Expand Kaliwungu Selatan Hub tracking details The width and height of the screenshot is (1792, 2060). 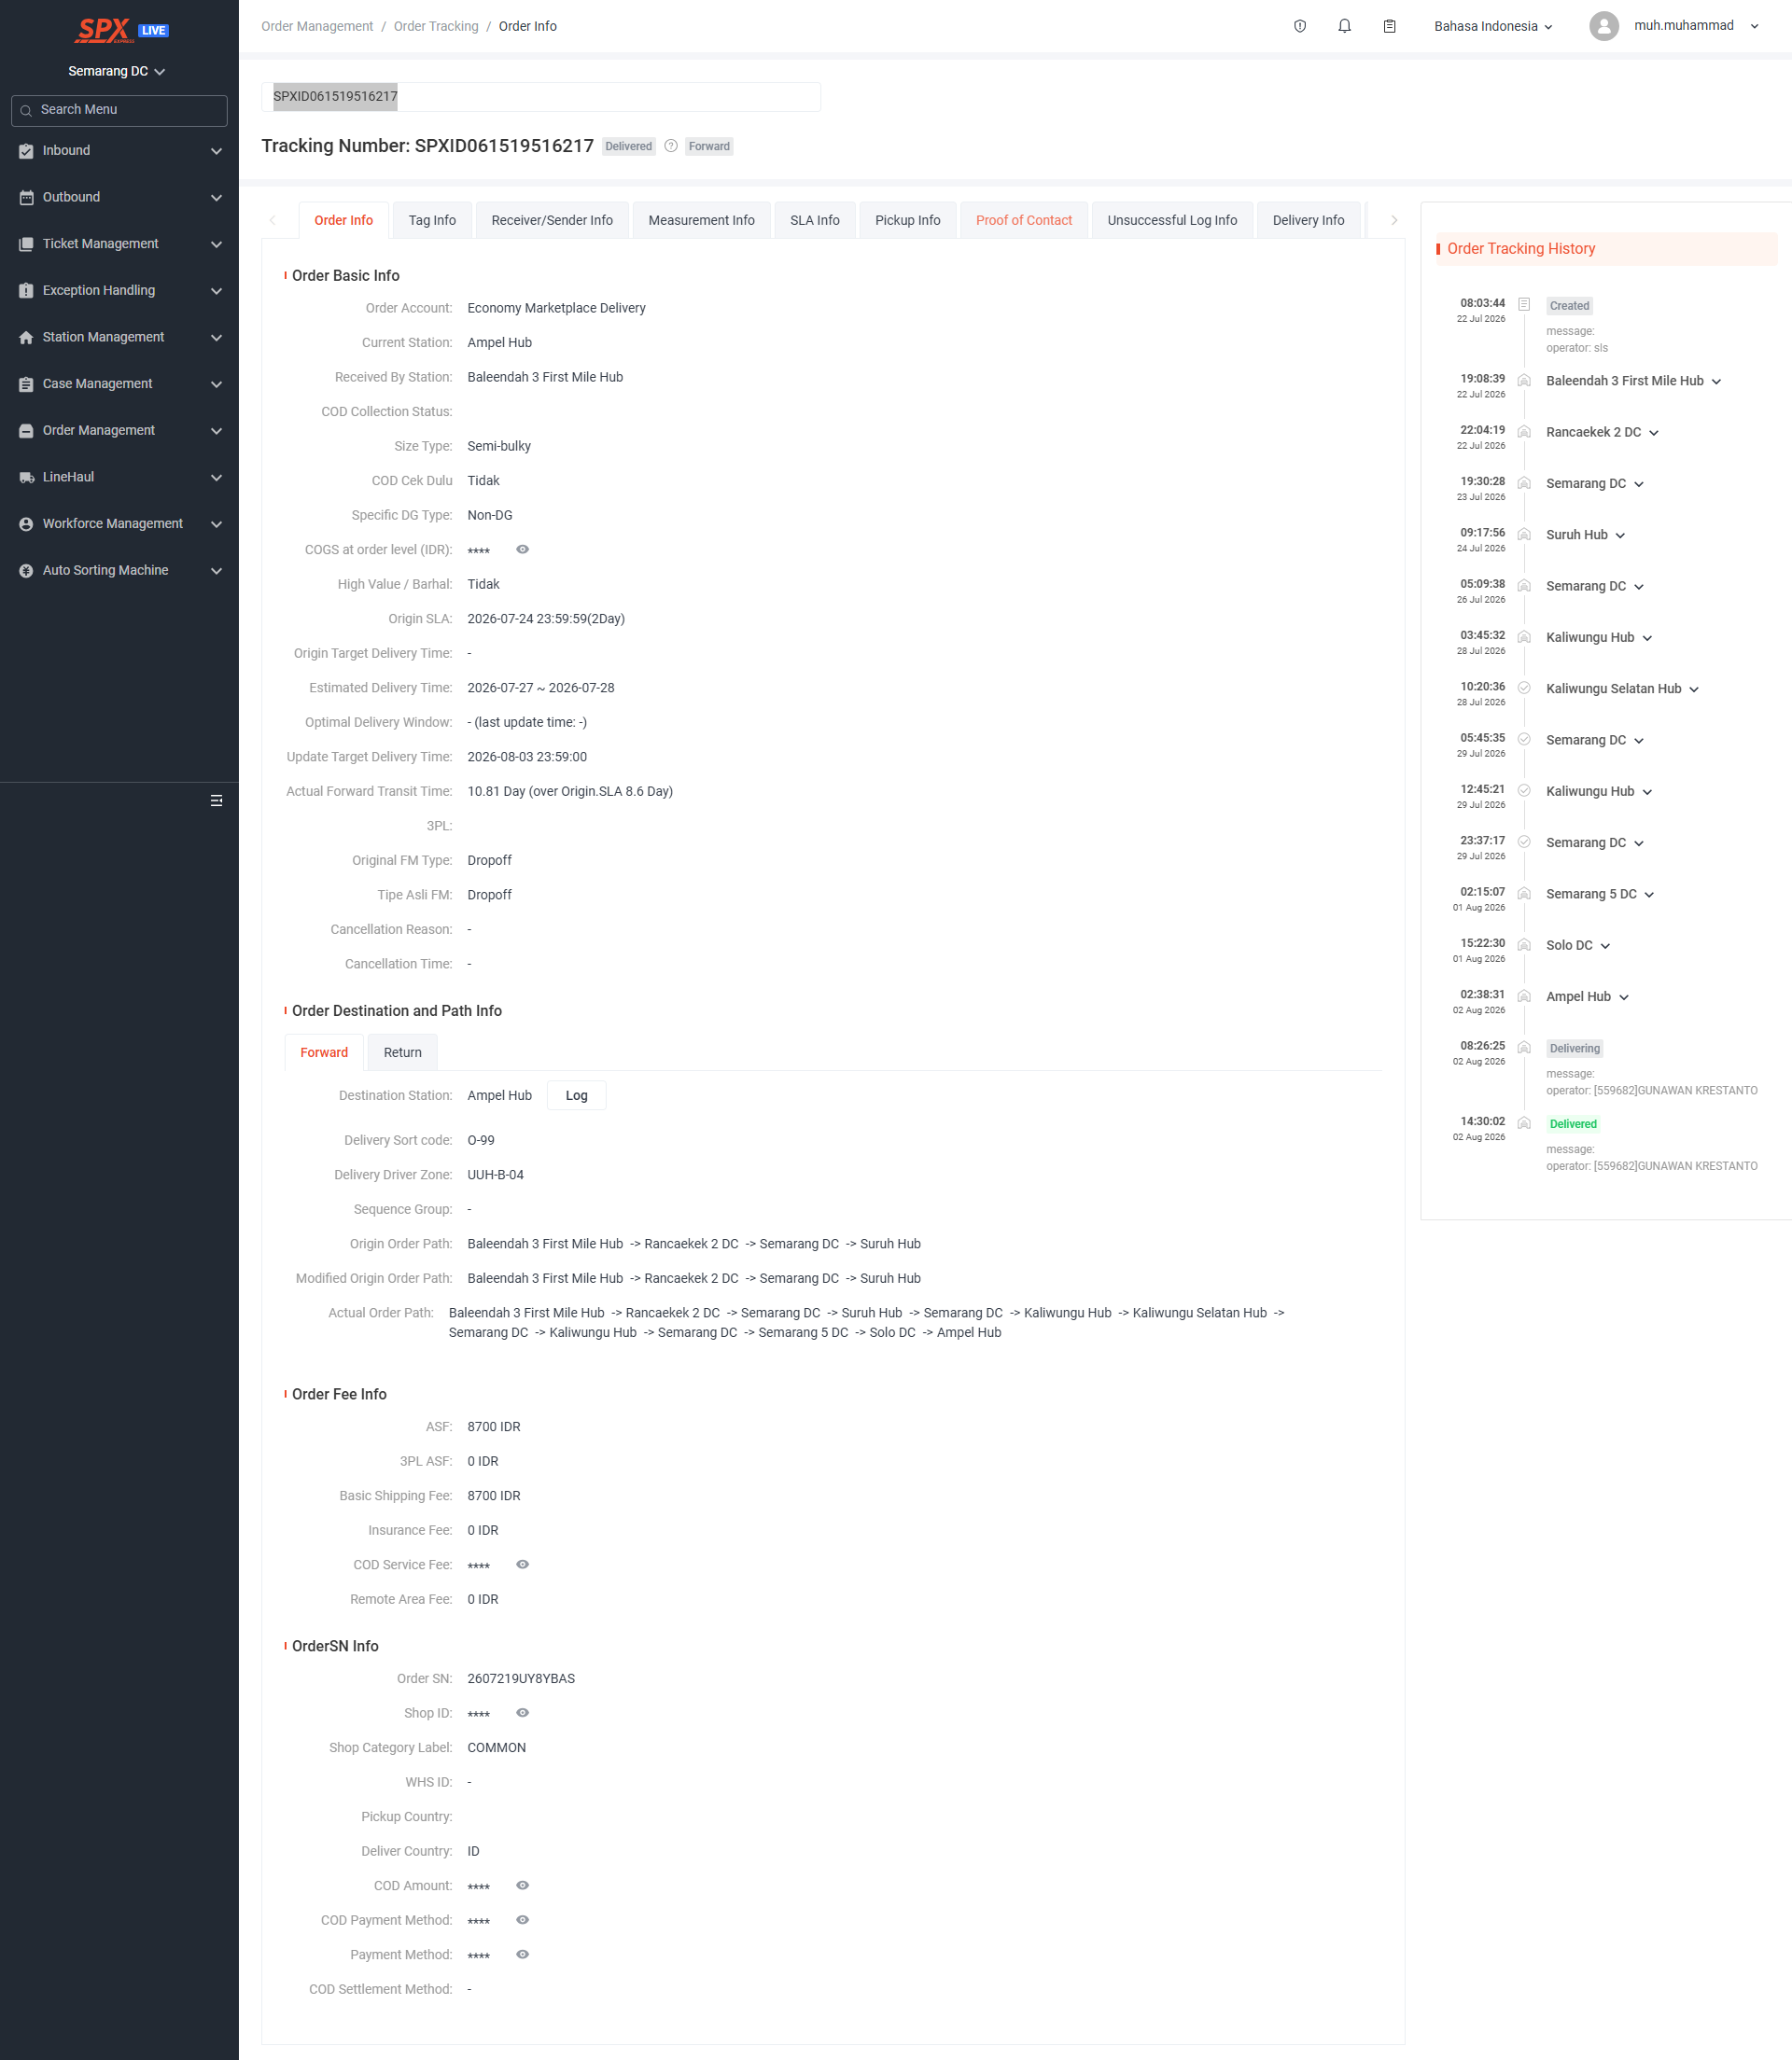point(1694,689)
